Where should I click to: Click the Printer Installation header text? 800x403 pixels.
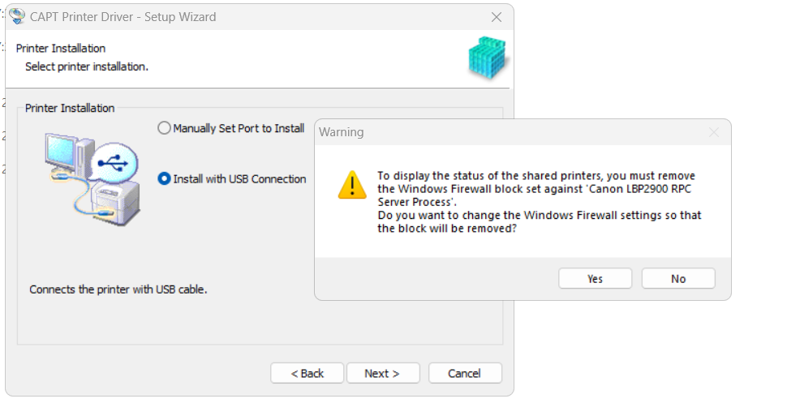[x=61, y=49]
